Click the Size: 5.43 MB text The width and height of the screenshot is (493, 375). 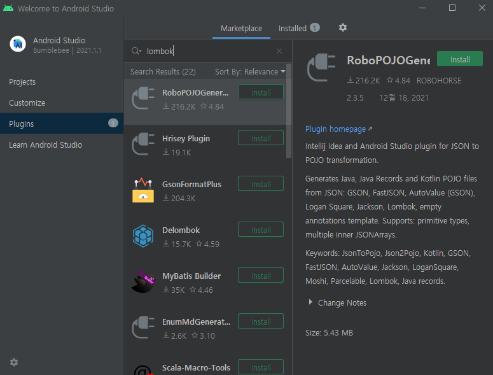[x=329, y=332]
